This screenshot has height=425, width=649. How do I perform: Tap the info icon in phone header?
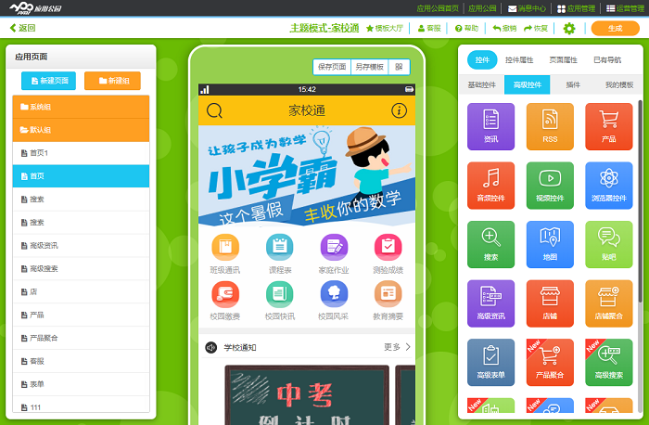[x=400, y=111]
